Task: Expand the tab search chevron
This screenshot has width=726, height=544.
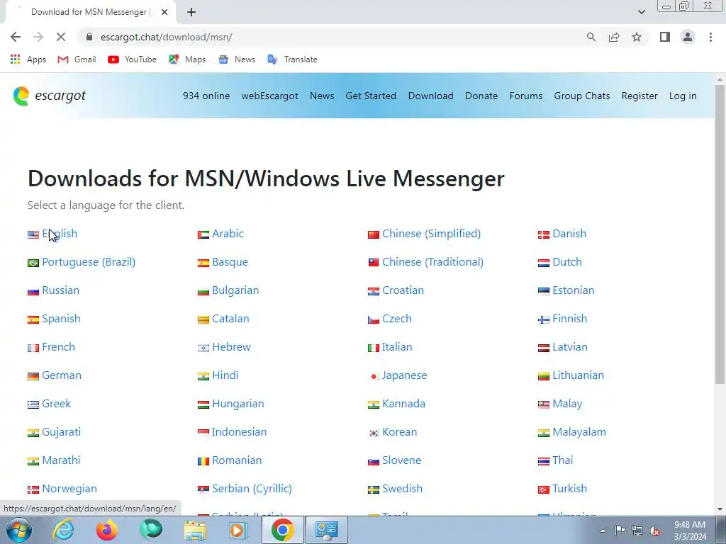Action: [x=641, y=12]
